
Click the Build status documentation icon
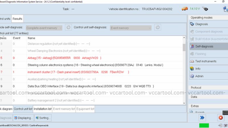point(192,39)
